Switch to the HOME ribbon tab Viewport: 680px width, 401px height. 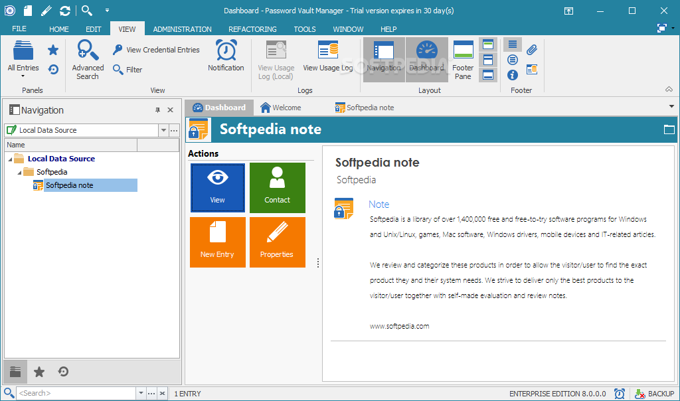[59, 29]
